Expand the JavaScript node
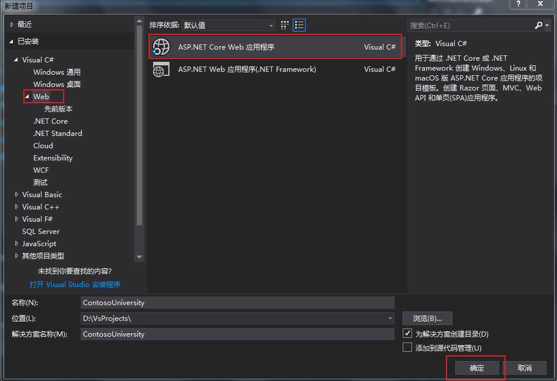Screen dimensions: 557x381 pyautogui.click(x=16, y=243)
